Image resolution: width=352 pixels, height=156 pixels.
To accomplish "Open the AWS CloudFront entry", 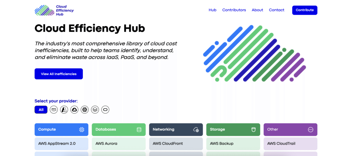I will (x=176, y=143).
